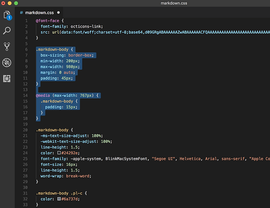Open the Source Control view
This screenshot has height=208, width=270.
(x=7, y=46)
